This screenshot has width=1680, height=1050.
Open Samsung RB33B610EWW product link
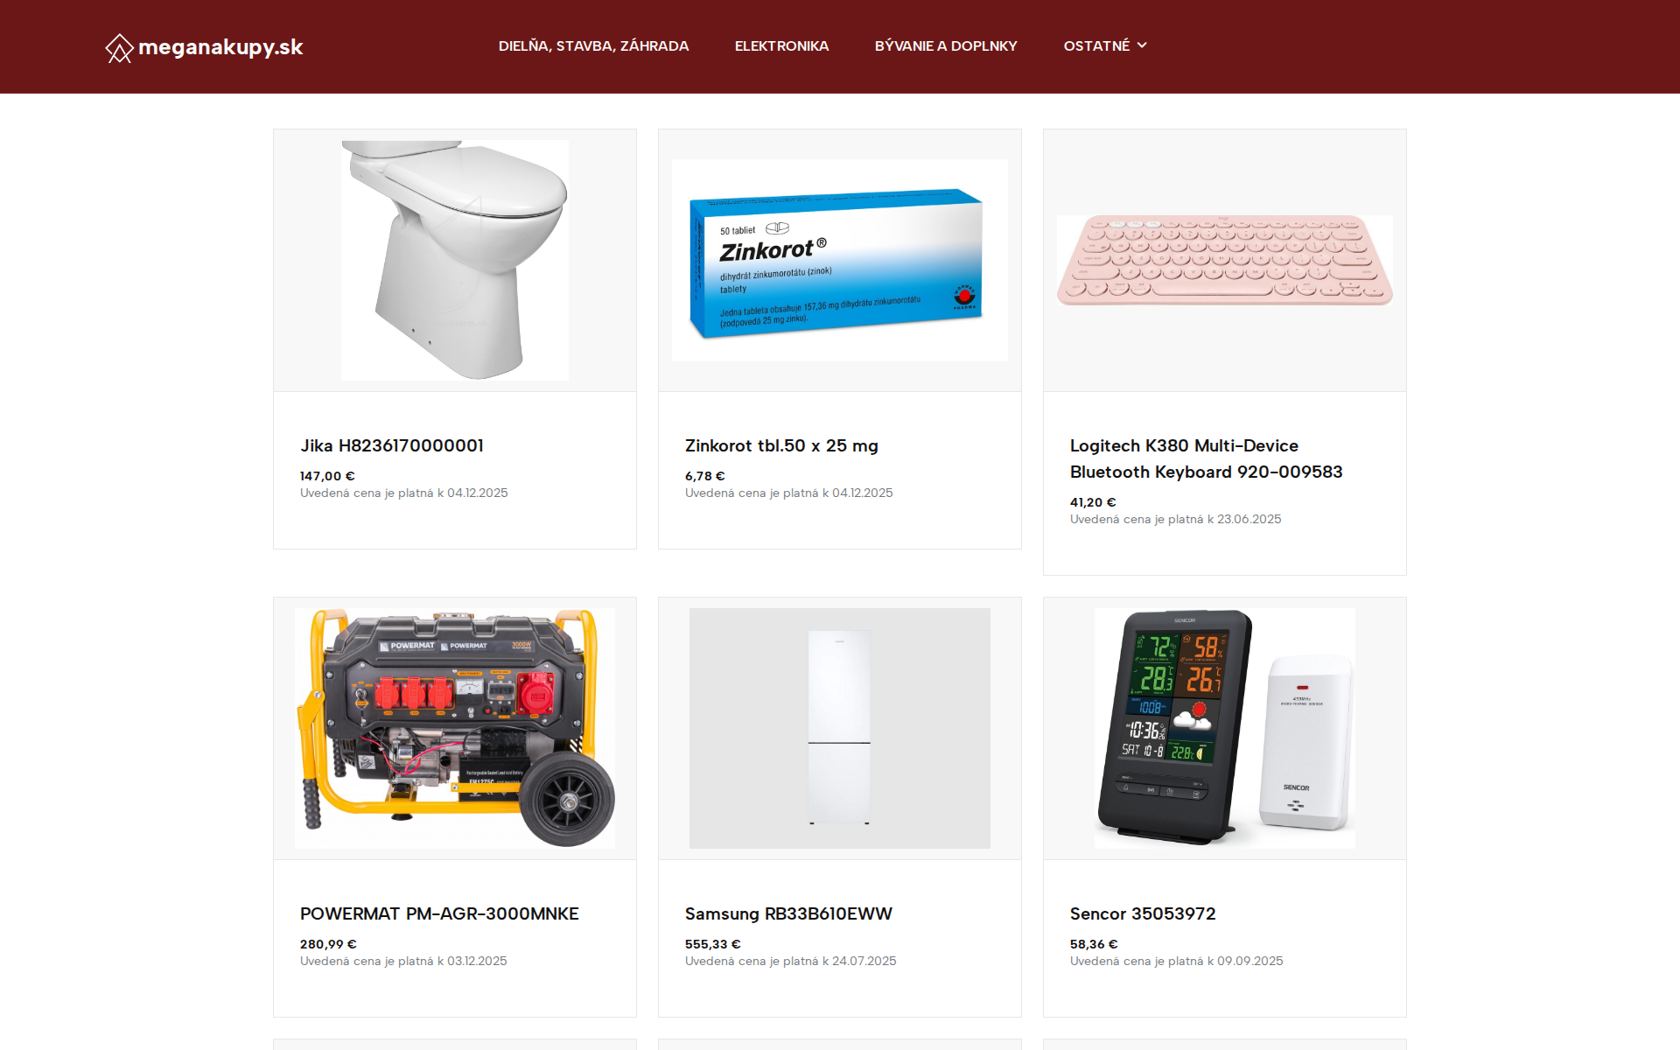[788, 913]
